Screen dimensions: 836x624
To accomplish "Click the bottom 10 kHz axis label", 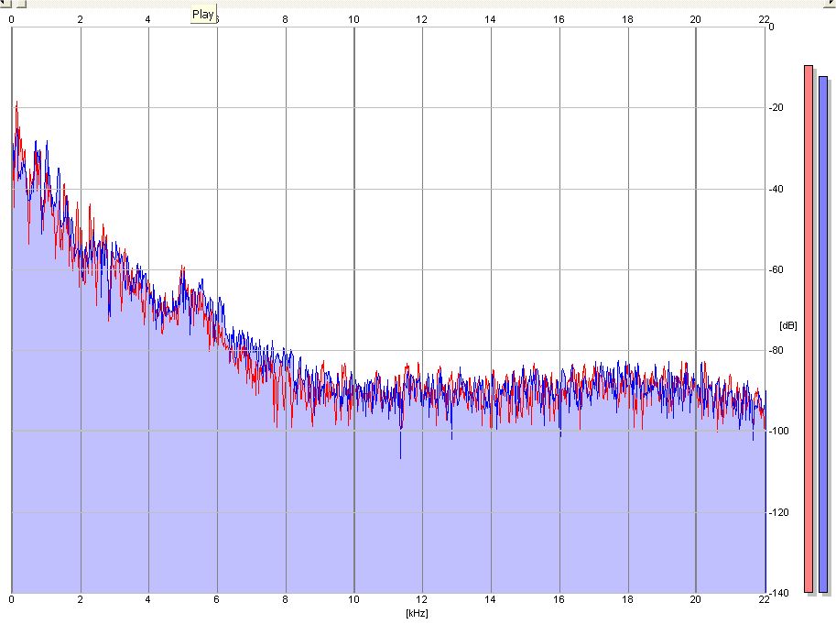I will click(x=354, y=599).
